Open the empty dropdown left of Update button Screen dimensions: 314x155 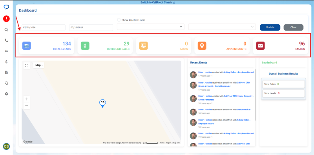[222, 27]
